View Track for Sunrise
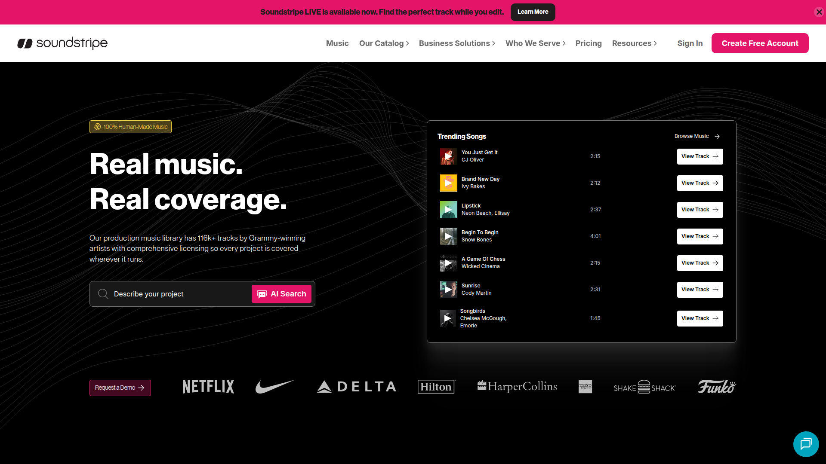 click(x=700, y=290)
